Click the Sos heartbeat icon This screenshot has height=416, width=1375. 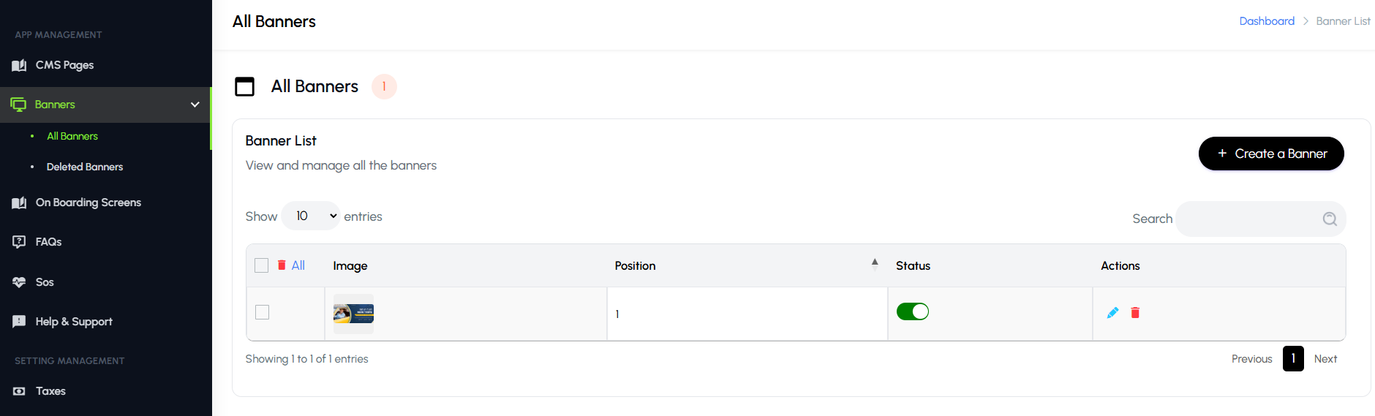(x=20, y=282)
